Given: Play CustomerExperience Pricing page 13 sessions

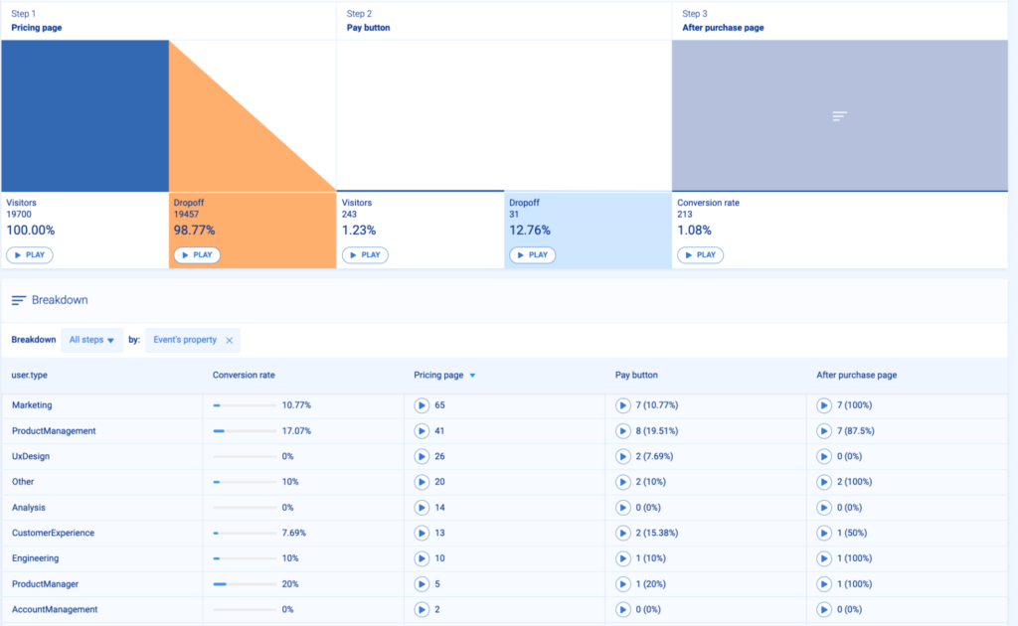Looking at the screenshot, I should [422, 534].
